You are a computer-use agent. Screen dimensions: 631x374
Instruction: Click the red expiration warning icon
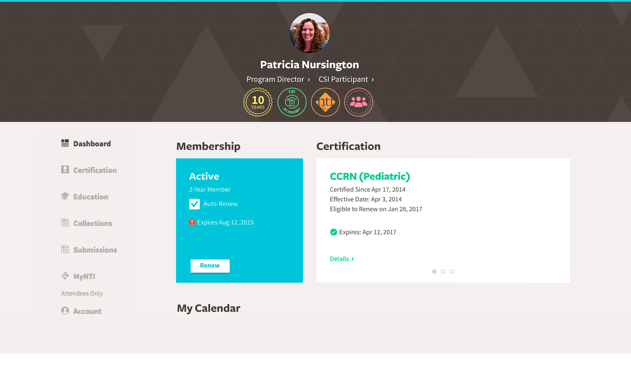pos(192,222)
